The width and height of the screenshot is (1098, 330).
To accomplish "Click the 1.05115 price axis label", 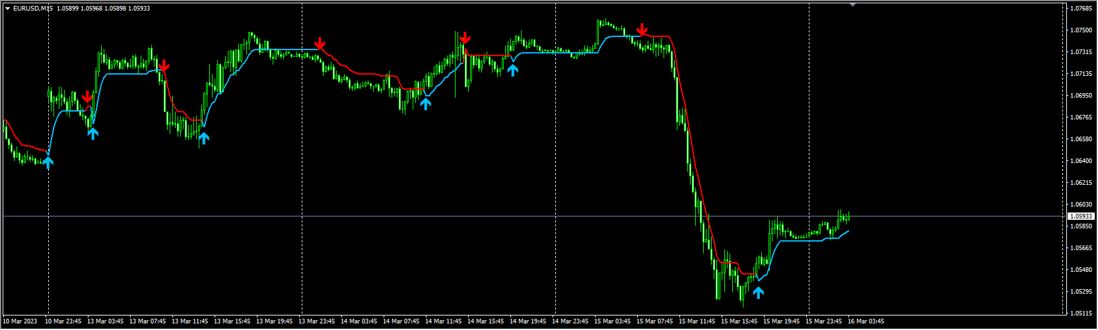I will coord(1080,313).
